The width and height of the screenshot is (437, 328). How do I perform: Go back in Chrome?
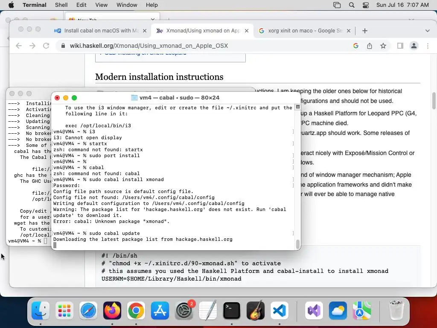click(19, 46)
